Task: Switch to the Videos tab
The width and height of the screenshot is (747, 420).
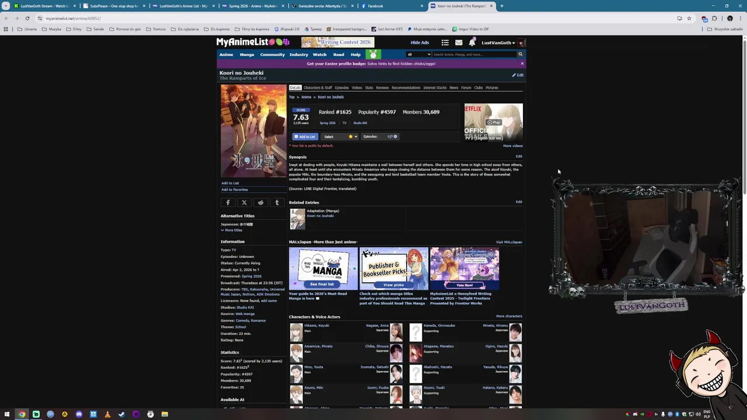Action: [x=357, y=88]
